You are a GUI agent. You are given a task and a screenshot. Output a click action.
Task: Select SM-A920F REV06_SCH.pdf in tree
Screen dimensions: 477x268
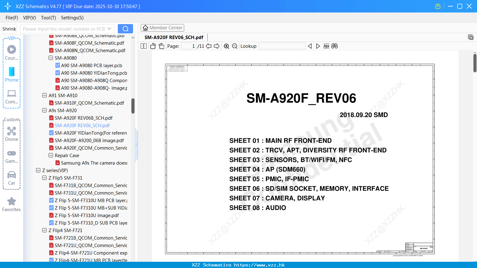click(x=82, y=125)
